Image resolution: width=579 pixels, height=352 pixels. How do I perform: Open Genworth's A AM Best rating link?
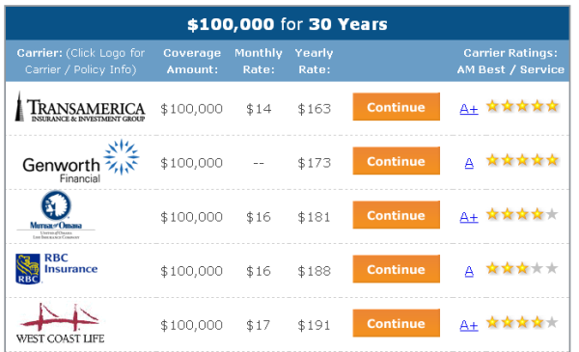(469, 163)
